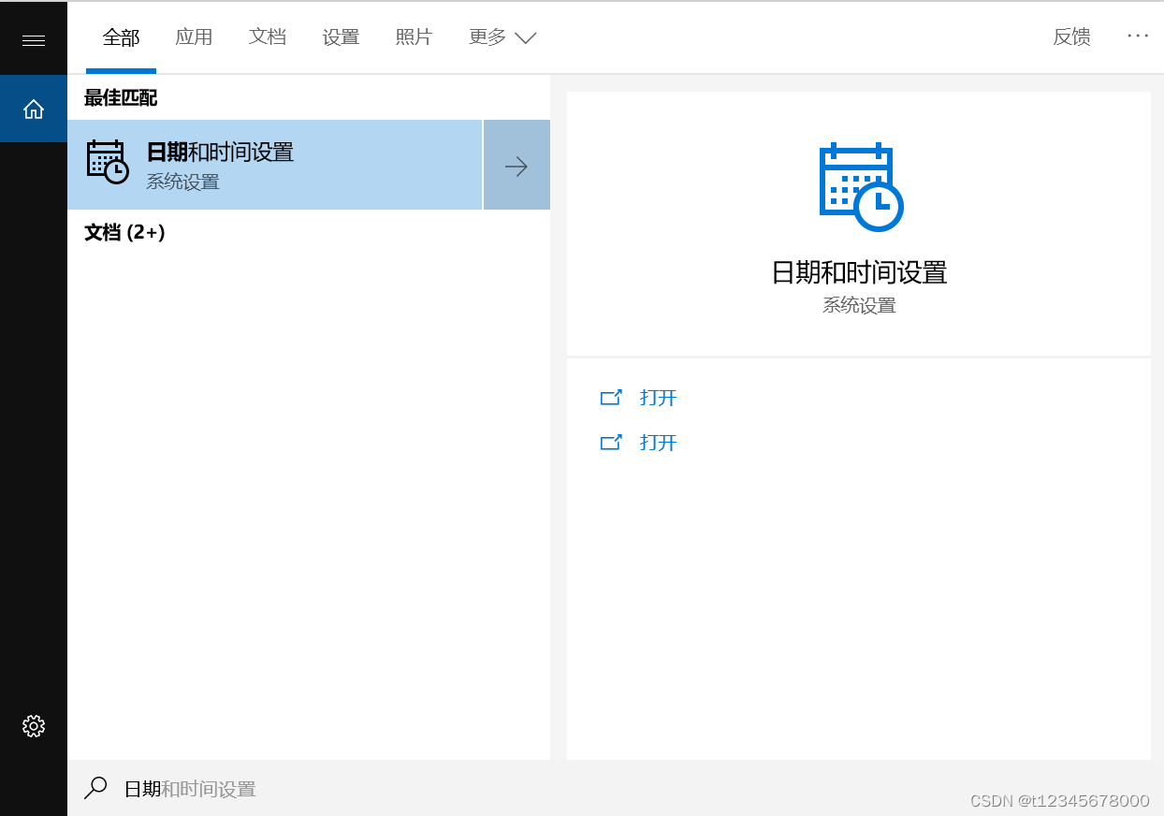Click the second open-external icon next to 打开
1164x816 pixels.
[x=610, y=442]
